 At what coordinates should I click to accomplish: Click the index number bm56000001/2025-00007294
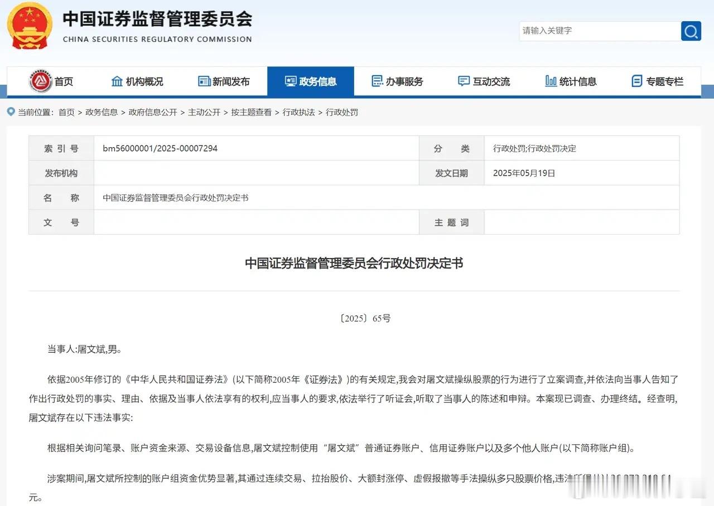point(160,148)
